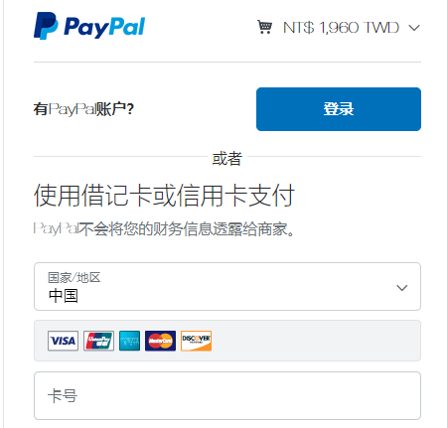
Task: Select the Discover card icon
Action: click(x=196, y=341)
